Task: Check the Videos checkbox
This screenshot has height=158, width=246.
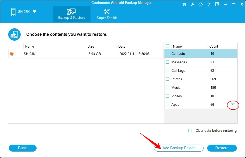Action: [168, 96]
